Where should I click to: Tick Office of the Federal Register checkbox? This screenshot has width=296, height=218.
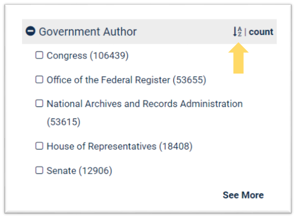coord(39,80)
